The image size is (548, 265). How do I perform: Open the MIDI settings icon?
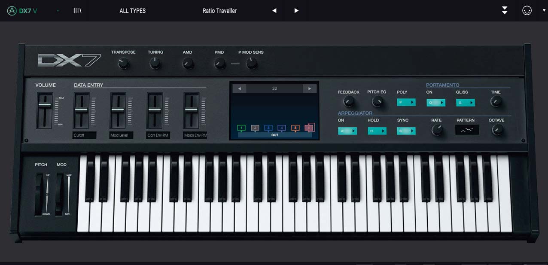[527, 11]
